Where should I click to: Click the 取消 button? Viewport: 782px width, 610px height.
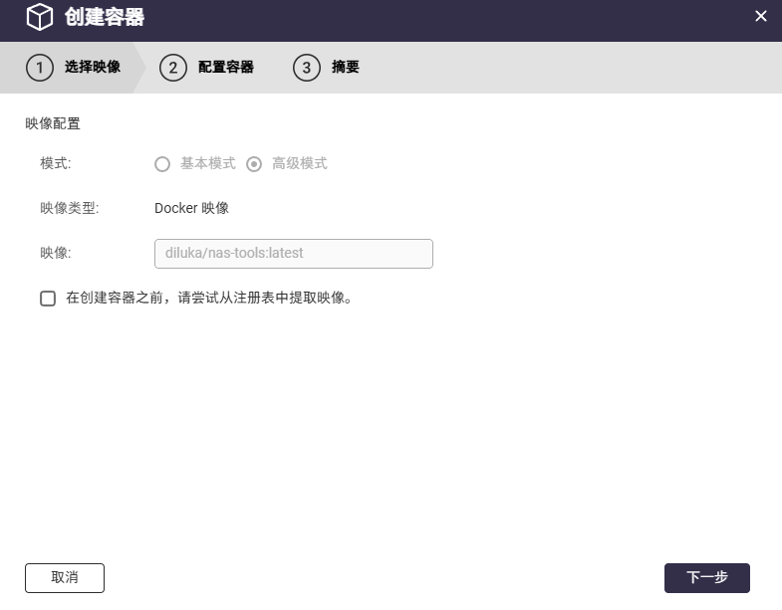coord(65,578)
